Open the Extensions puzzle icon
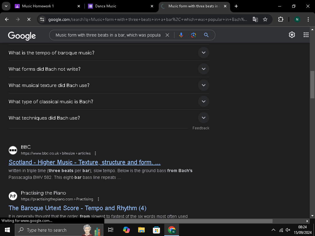The height and width of the screenshot is (236, 315). (x=281, y=19)
